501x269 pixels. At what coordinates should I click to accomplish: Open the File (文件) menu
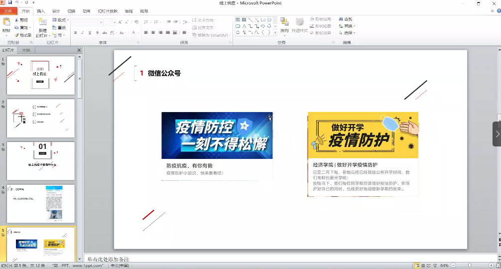pos(8,11)
